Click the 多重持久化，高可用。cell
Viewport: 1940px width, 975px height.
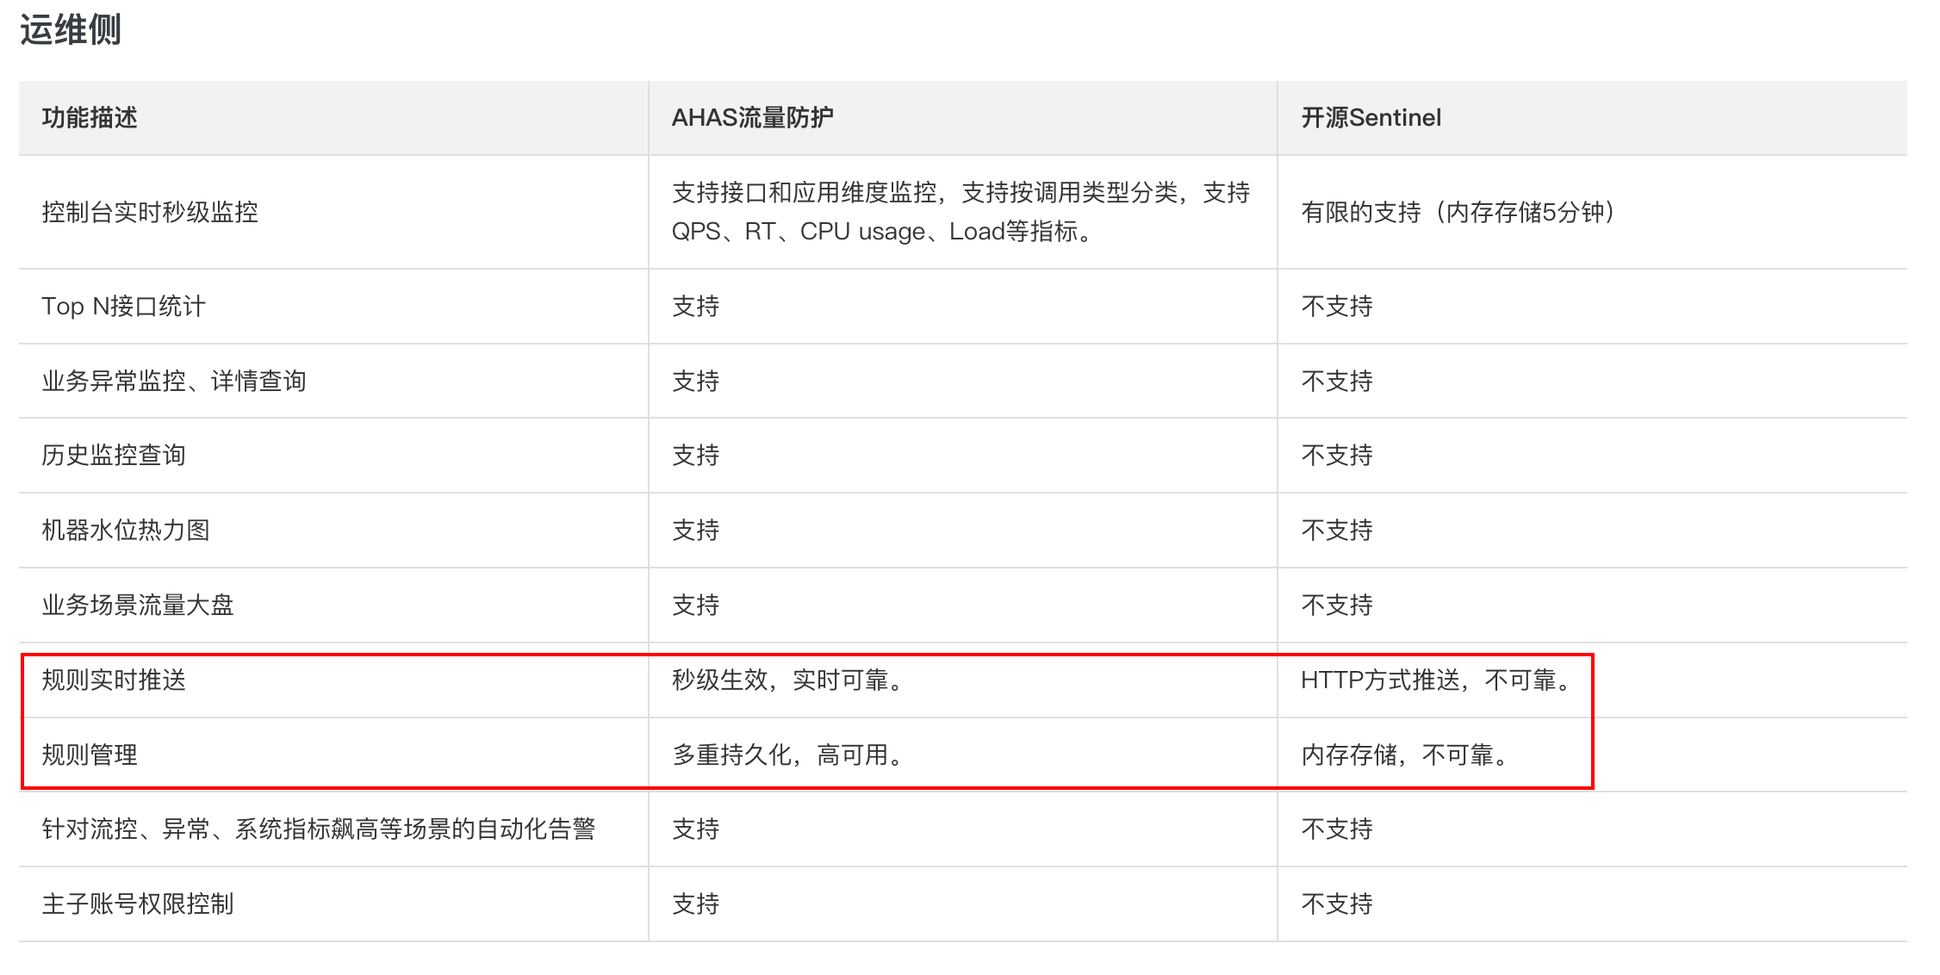coord(788,755)
